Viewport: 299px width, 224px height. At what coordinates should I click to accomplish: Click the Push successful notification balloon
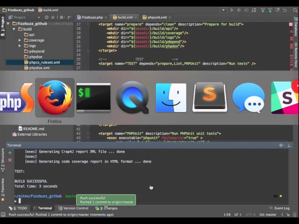tap(106, 200)
